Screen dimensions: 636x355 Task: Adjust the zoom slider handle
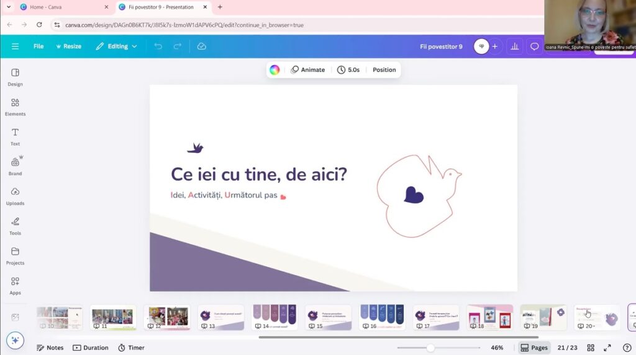(x=430, y=348)
